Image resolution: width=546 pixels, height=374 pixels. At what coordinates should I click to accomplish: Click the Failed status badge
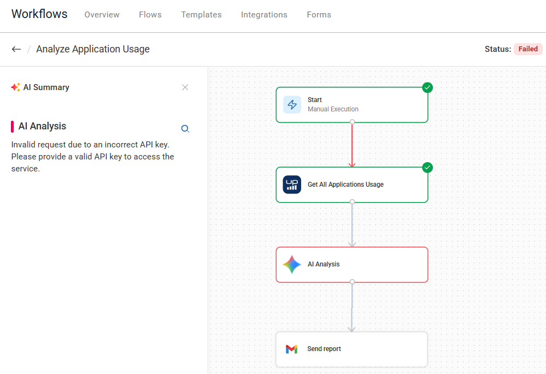pos(527,49)
